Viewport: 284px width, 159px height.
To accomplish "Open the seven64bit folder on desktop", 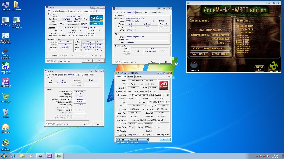I will [17, 6].
